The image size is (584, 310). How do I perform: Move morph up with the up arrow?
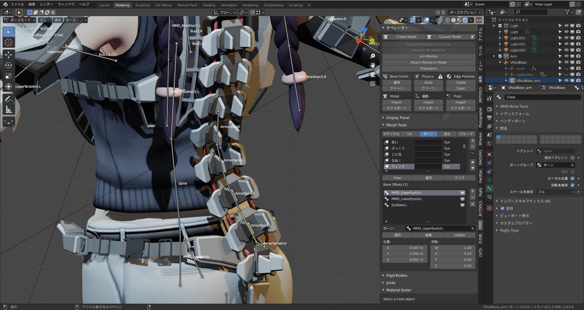473,161
